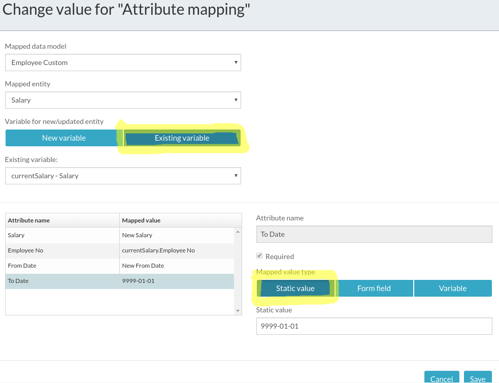
Task: Open the Mapped entity Salary dropdown
Action: [x=123, y=100]
